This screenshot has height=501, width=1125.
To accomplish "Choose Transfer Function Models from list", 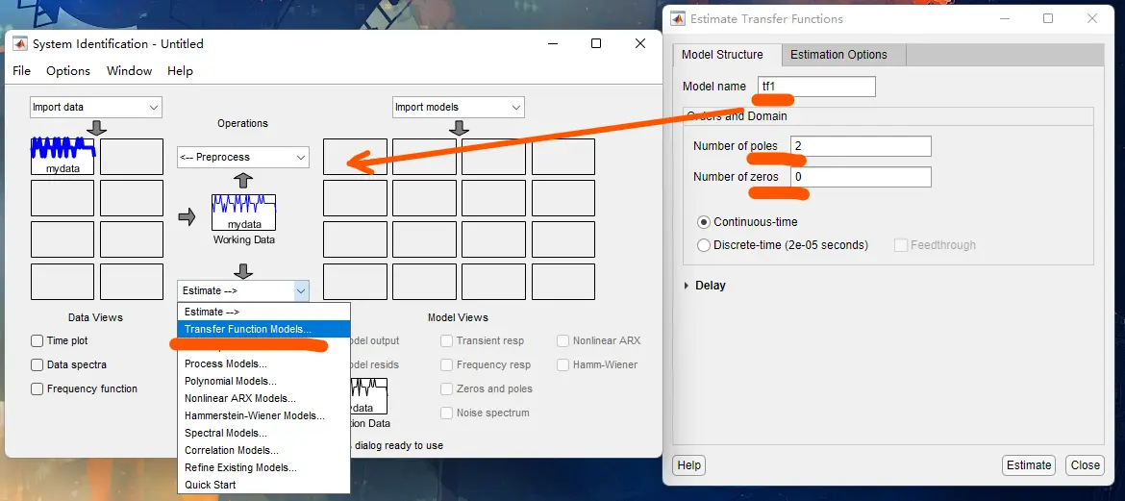I will point(264,330).
